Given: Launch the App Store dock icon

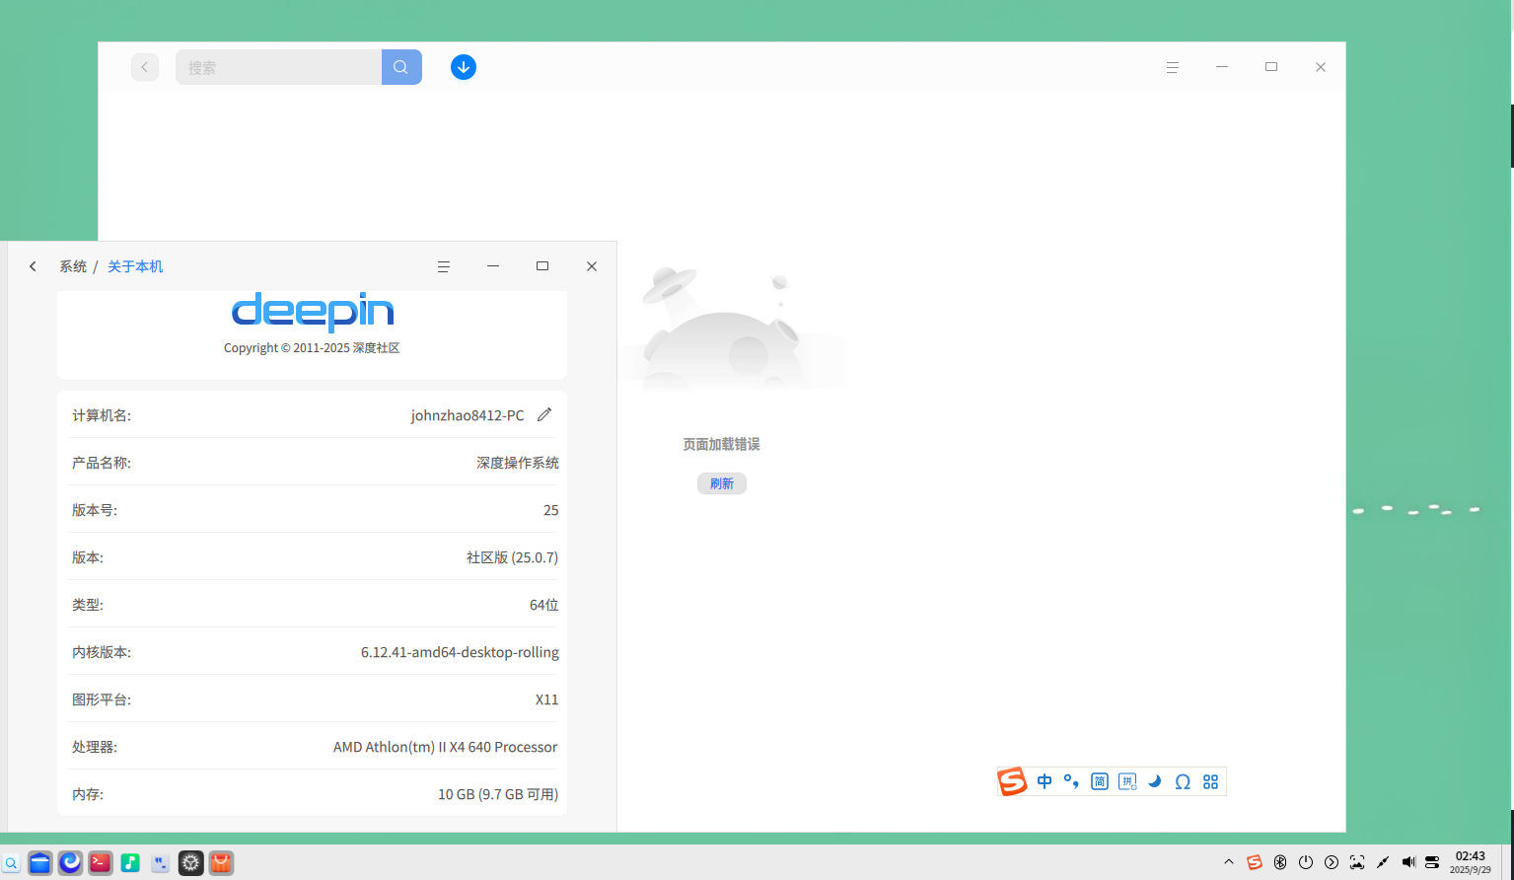Looking at the screenshot, I should (221, 863).
